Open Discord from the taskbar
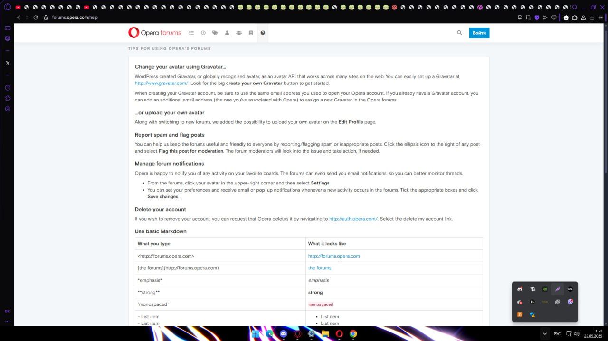 pyautogui.click(x=284, y=334)
